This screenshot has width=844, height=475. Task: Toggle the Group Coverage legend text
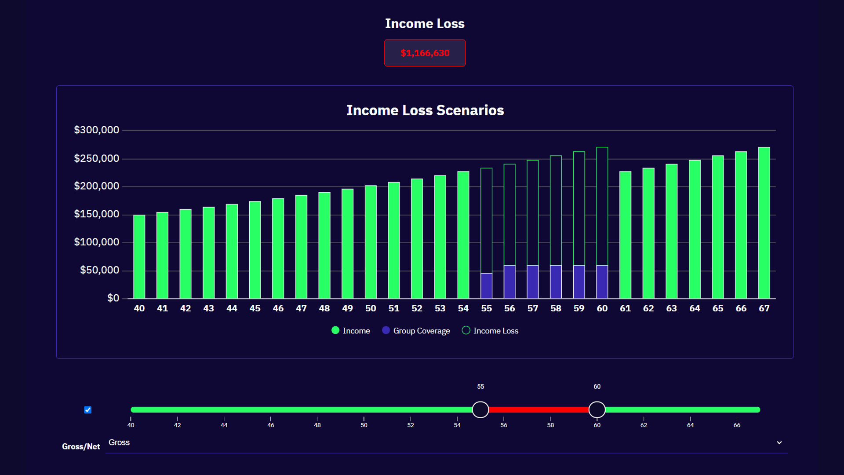421,331
